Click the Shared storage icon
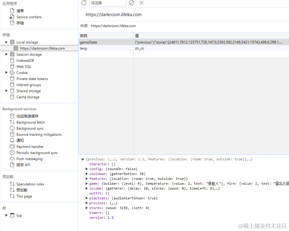The width and height of the screenshot is (289, 231). click(12, 91)
